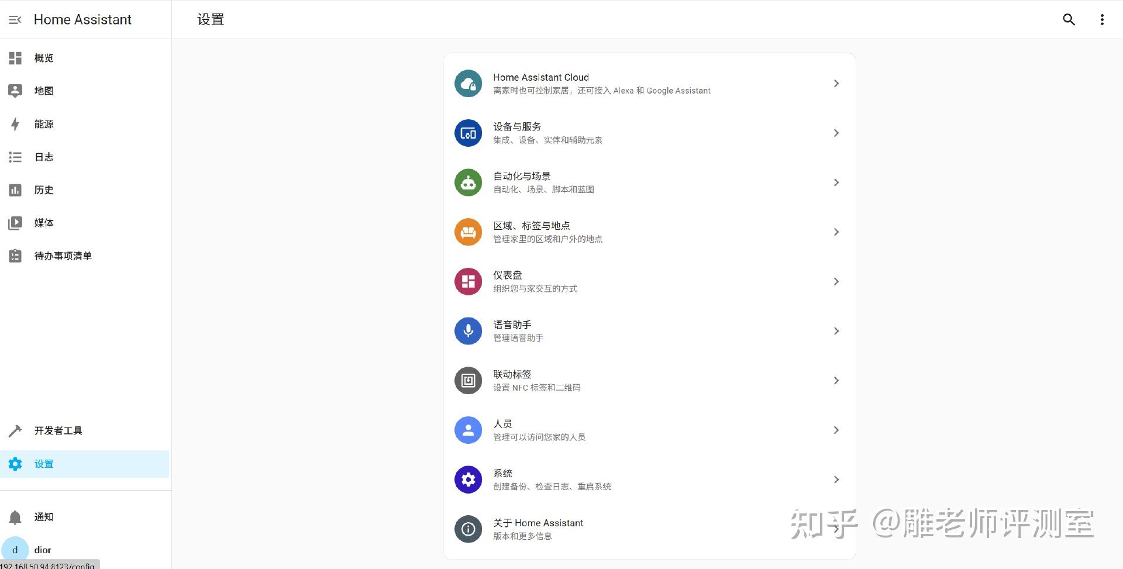
Task: Click the 概览 dashboard icon in sidebar
Action: (15, 58)
